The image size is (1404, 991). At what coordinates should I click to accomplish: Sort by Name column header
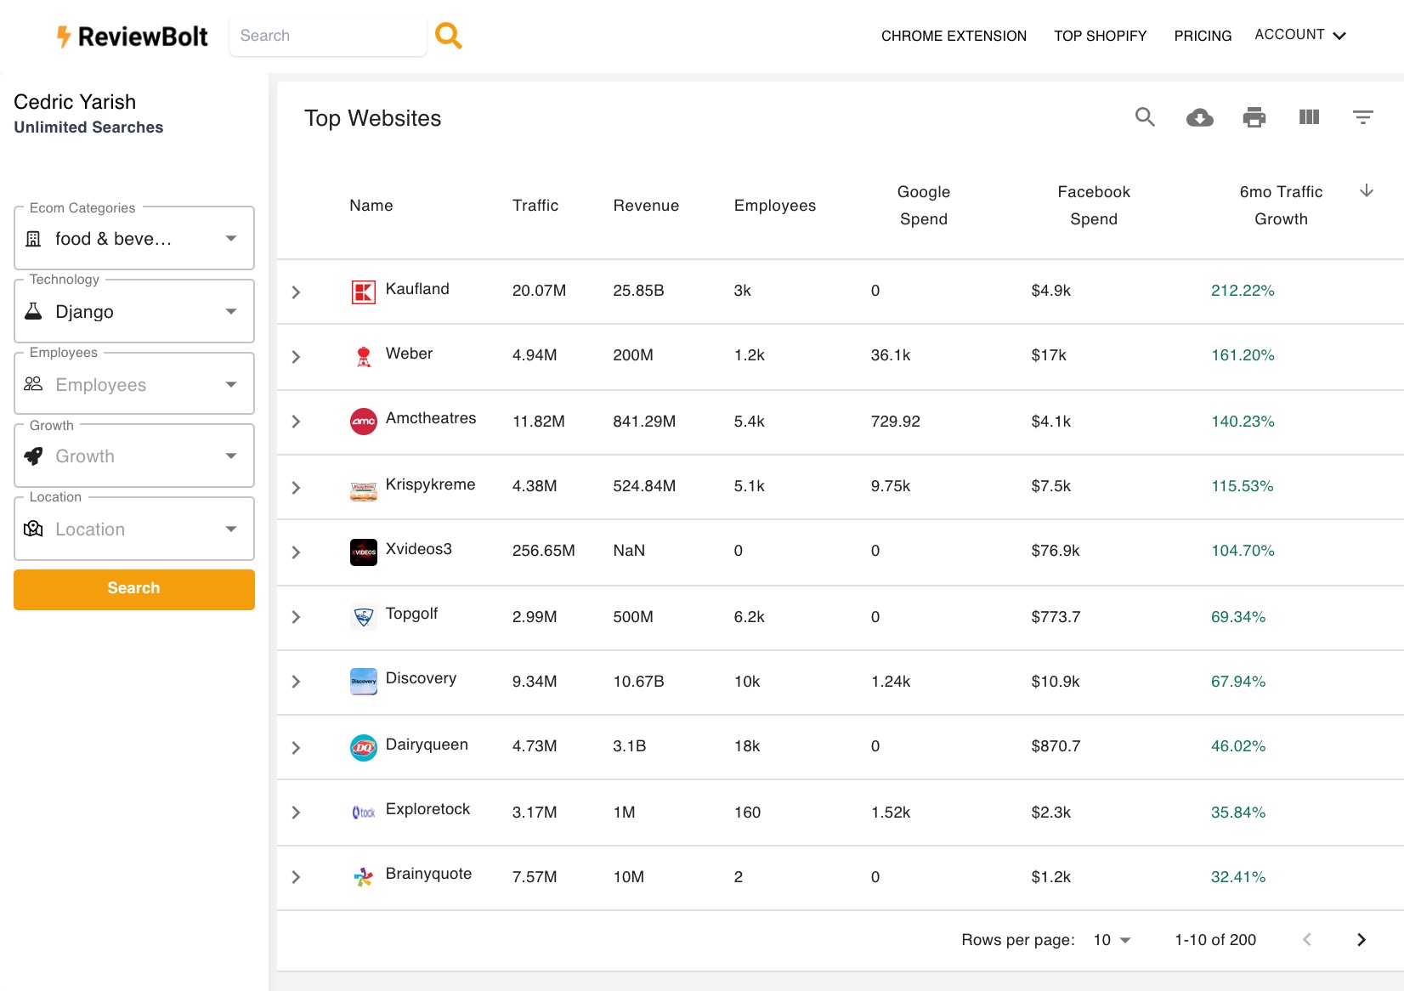click(371, 206)
